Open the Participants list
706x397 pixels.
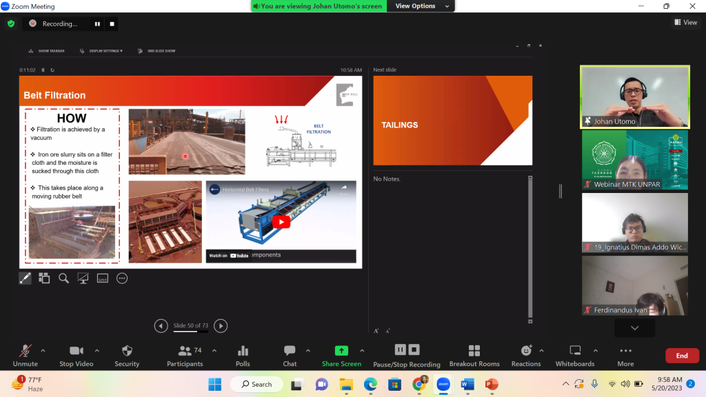click(185, 351)
